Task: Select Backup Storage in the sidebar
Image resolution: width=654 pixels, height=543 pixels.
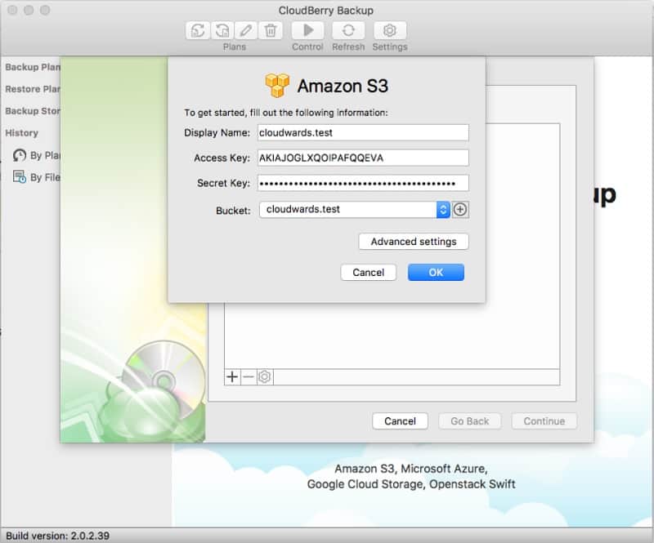Action: pyautogui.click(x=33, y=111)
